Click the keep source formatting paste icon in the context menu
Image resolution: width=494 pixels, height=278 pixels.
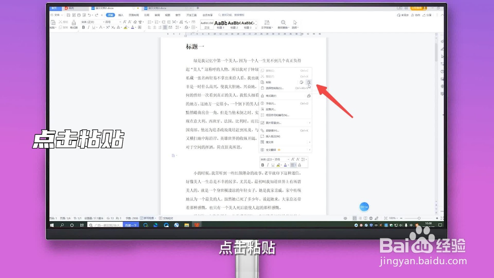pyautogui.click(x=301, y=82)
